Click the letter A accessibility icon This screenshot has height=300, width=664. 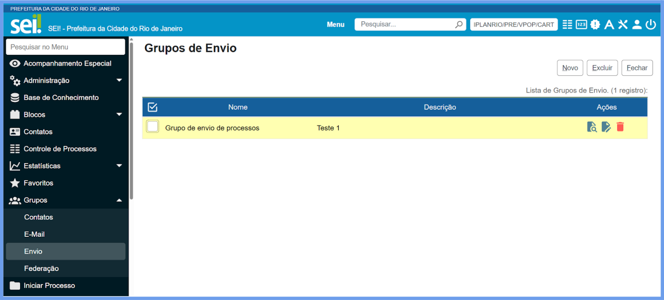(x=609, y=24)
